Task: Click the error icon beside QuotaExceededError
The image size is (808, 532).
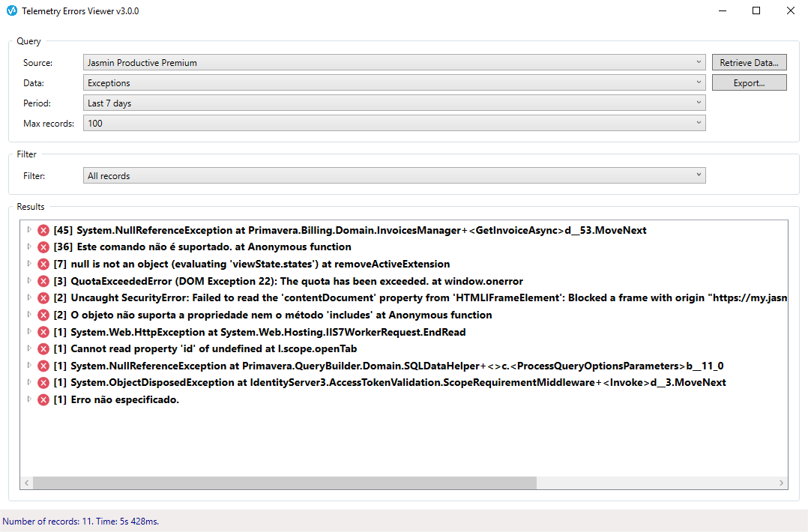Action: [43, 281]
